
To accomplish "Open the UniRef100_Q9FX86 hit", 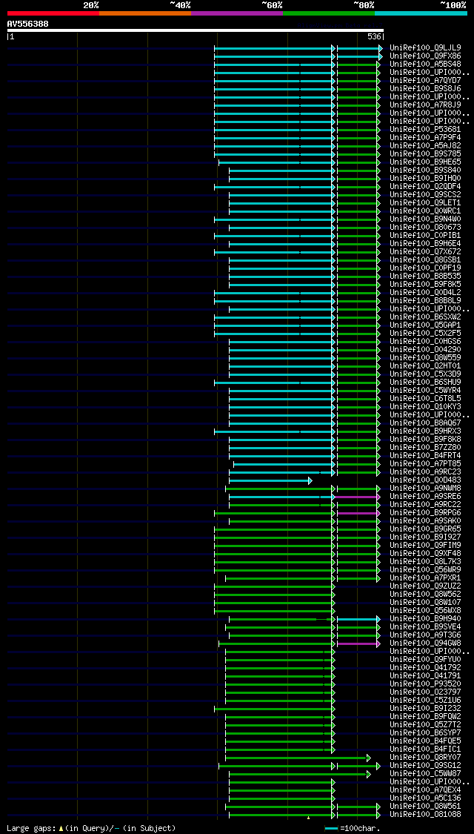I will coord(425,56).
